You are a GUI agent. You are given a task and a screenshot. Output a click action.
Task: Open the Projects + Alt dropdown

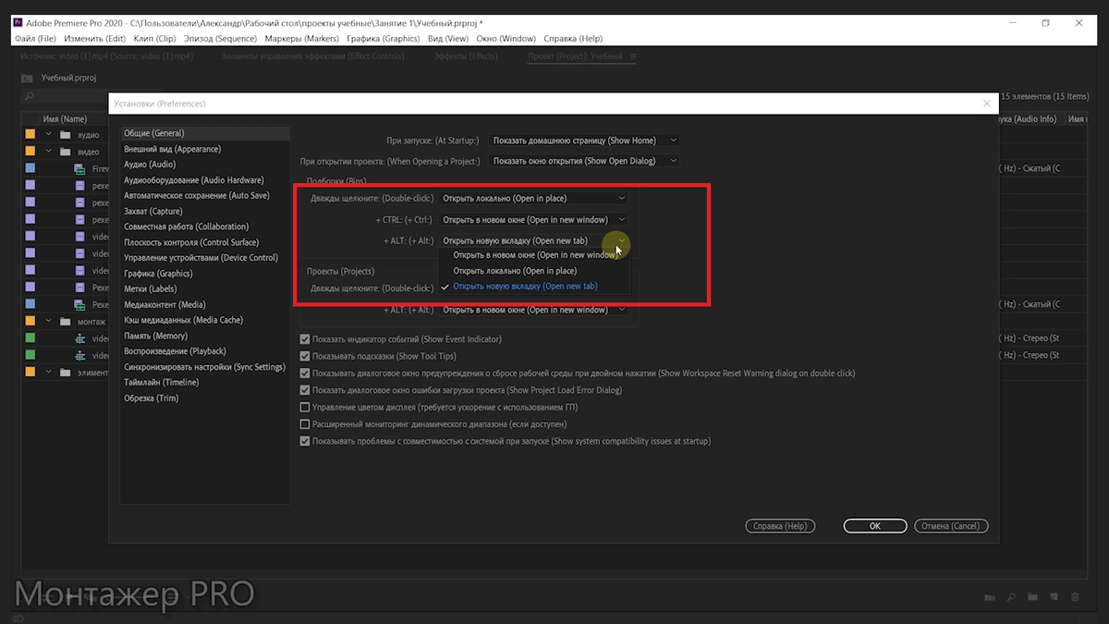pyautogui.click(x=533, y=310)
